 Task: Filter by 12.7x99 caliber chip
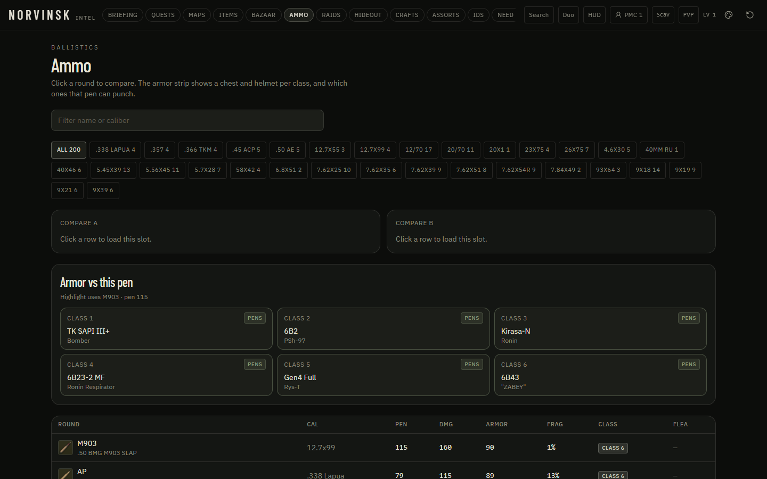pos(375,150)
